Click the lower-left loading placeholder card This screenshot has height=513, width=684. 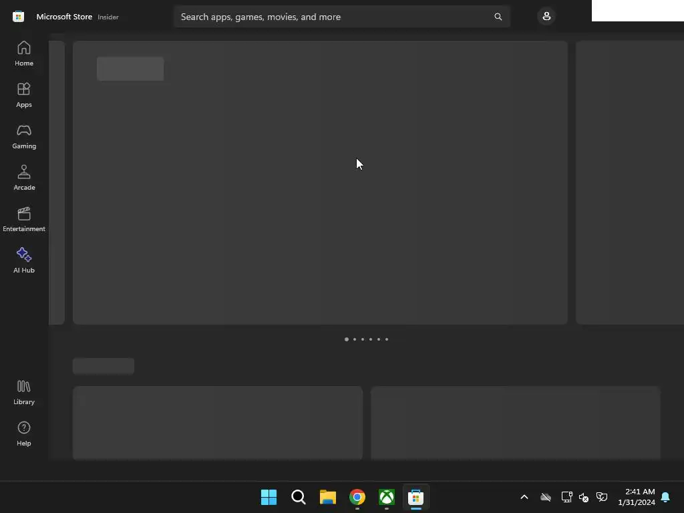218,423
